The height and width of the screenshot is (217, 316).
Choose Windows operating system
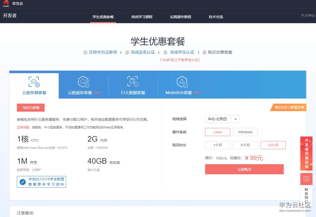(245, 132)
